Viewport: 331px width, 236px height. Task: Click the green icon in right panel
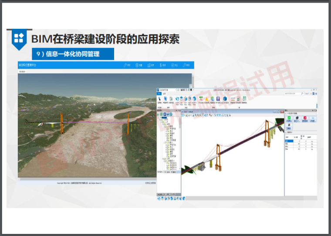[288, 118]
